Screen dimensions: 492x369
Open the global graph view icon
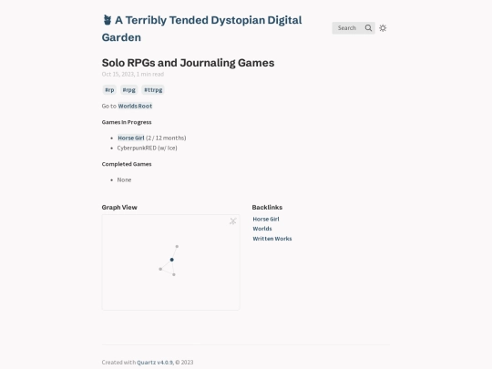tap(233, 221)
